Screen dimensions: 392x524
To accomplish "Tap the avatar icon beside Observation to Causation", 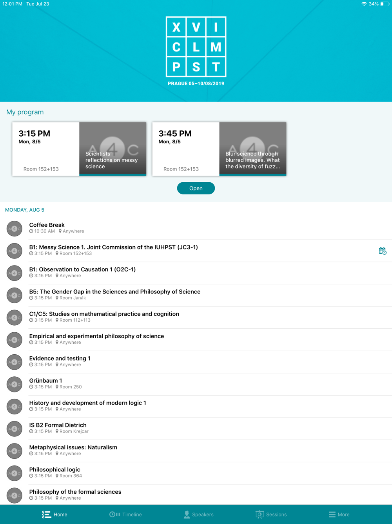I will pos(15,273).
